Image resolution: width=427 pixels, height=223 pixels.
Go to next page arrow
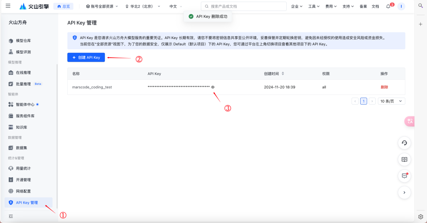(x=372, y=101)
